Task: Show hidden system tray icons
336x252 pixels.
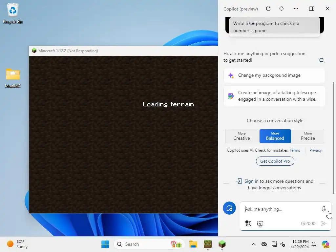Action: point(254,244)
